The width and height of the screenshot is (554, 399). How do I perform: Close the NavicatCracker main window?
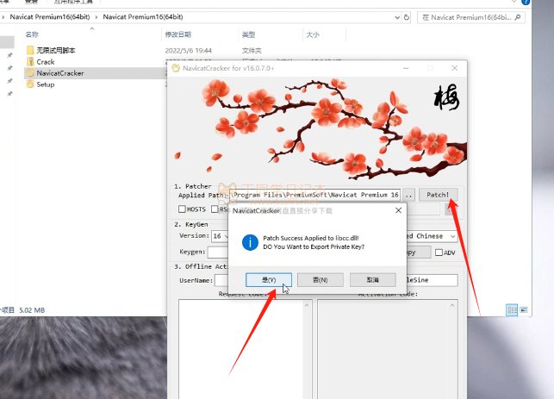[x=455, y=68]
